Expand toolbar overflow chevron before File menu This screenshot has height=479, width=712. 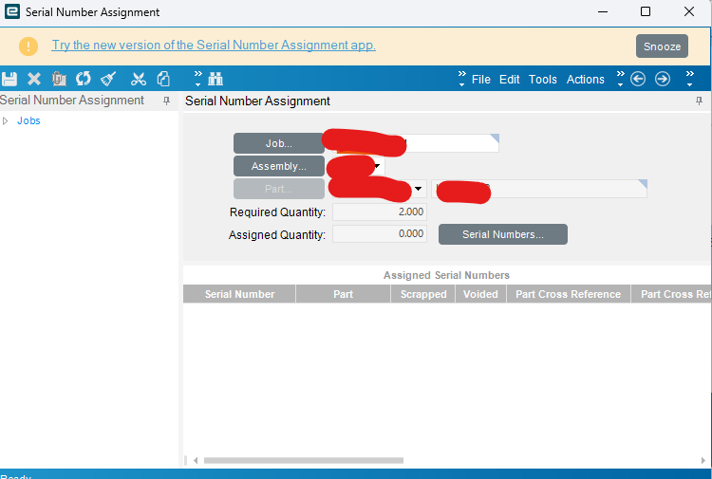(461, 79)
